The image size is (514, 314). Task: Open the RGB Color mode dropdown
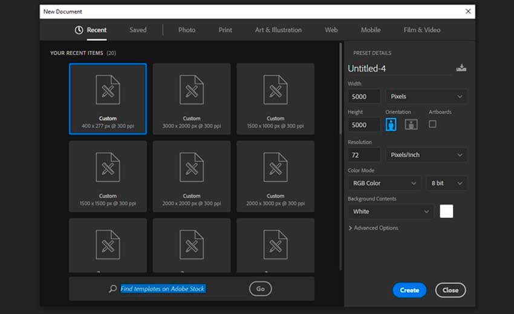(384, 183)
